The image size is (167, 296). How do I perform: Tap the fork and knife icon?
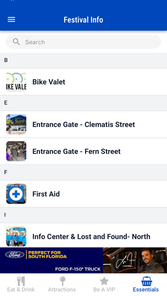(x=21, y=281)
